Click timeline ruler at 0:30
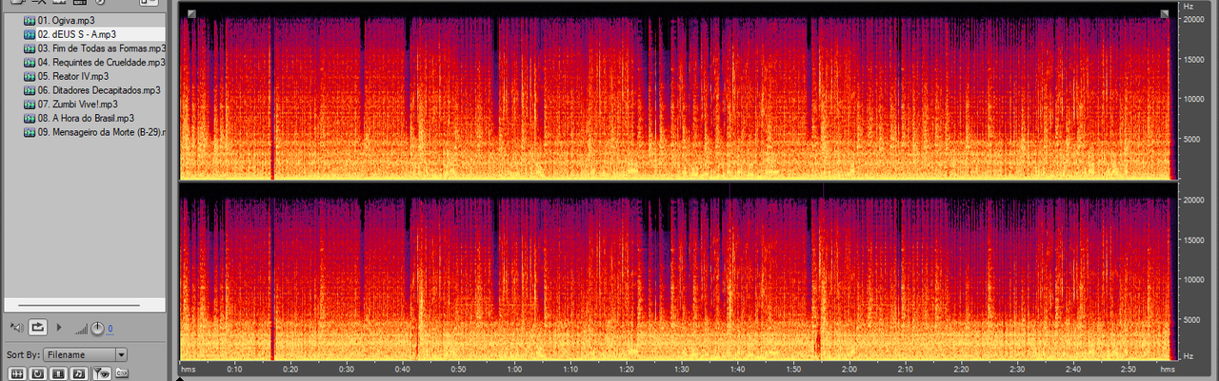The width and height of the screenshot is (1219, 381). (347, 369)
